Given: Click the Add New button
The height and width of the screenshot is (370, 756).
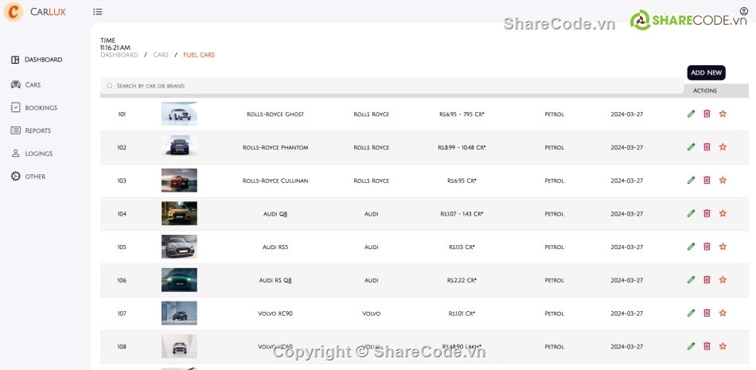Looking at the screenshot, I should tap(706, 73).
